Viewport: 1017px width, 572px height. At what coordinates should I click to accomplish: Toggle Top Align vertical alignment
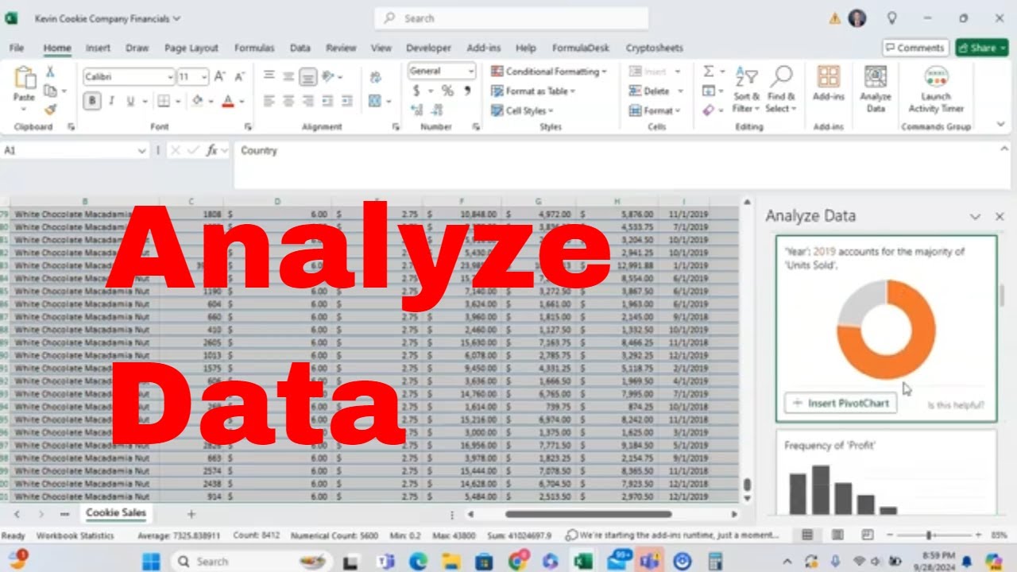pyautogui.click(x=269, y=76)
